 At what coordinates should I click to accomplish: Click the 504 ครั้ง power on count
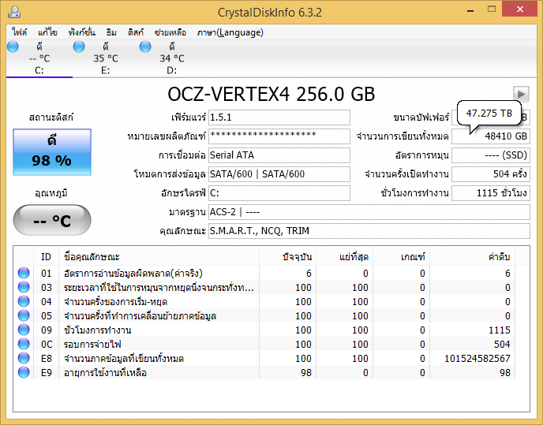coord(491,173)
